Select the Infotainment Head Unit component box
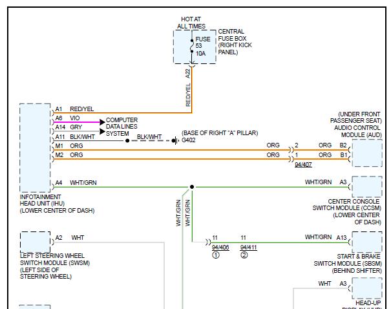Screen dimensions: 391x309 pyautogui.click(x=35, y=148)
